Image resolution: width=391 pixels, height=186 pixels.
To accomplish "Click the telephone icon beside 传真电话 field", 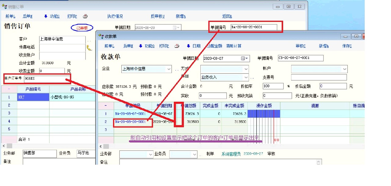I will pos(89,48).
